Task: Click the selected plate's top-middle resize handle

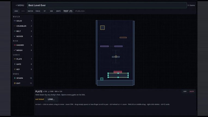Action: [x=118, y=73]
